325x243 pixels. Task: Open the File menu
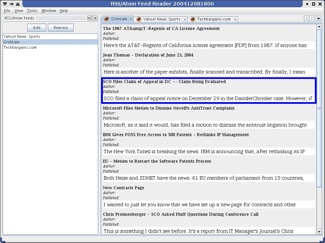coord(7,11)
